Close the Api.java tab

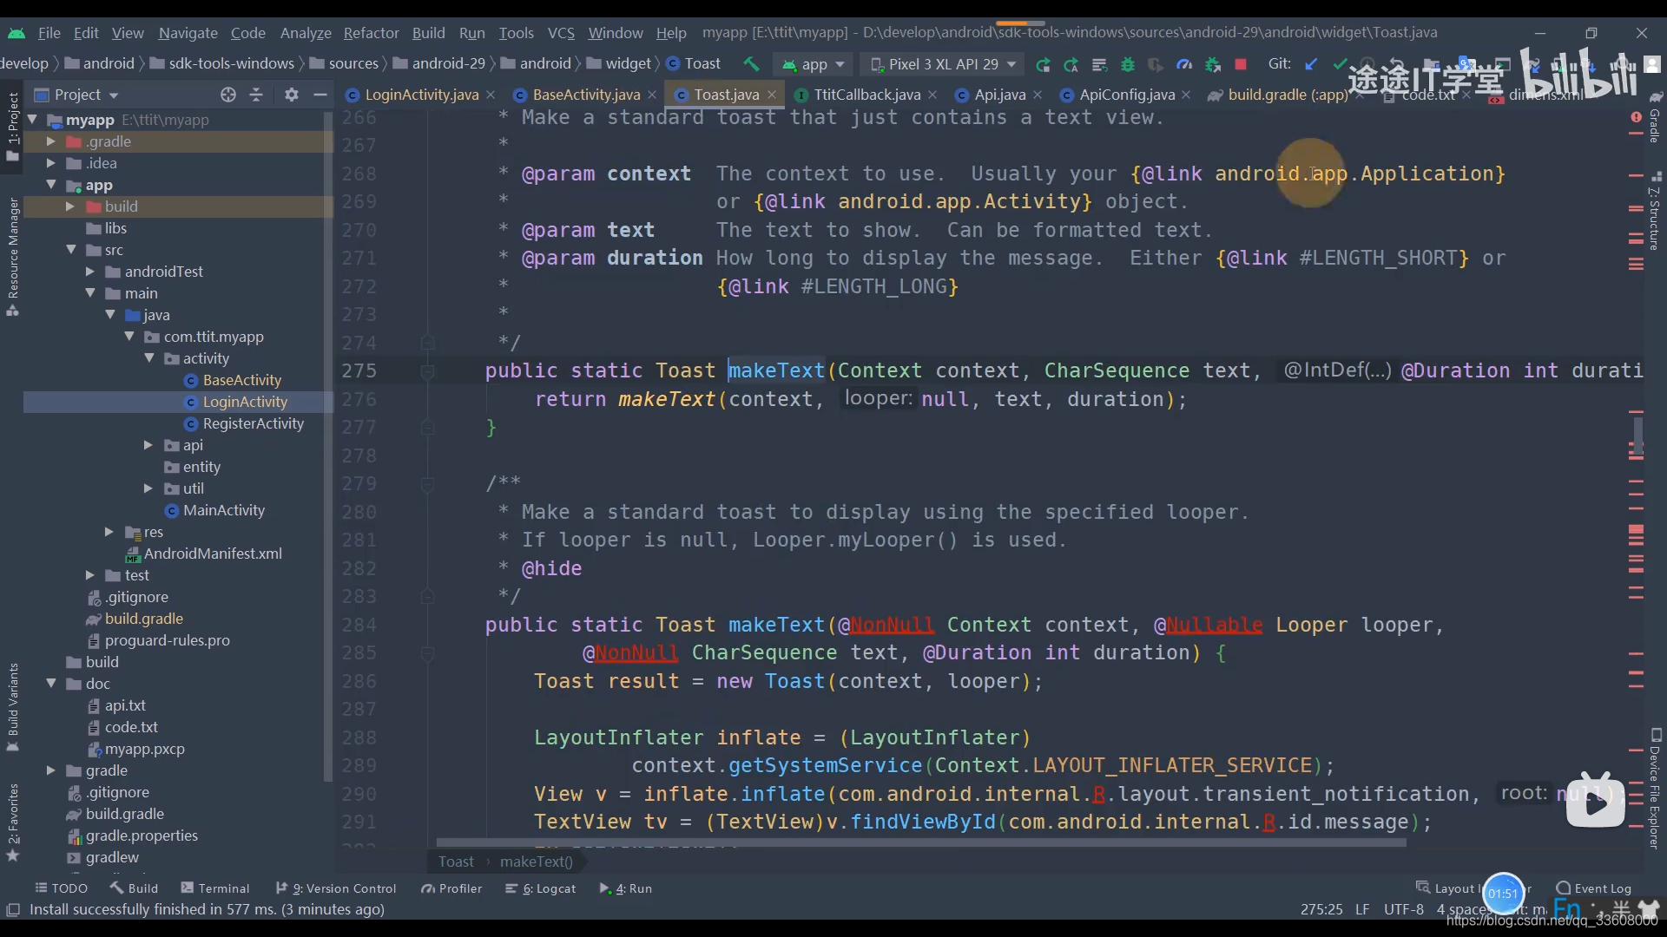1038,95
